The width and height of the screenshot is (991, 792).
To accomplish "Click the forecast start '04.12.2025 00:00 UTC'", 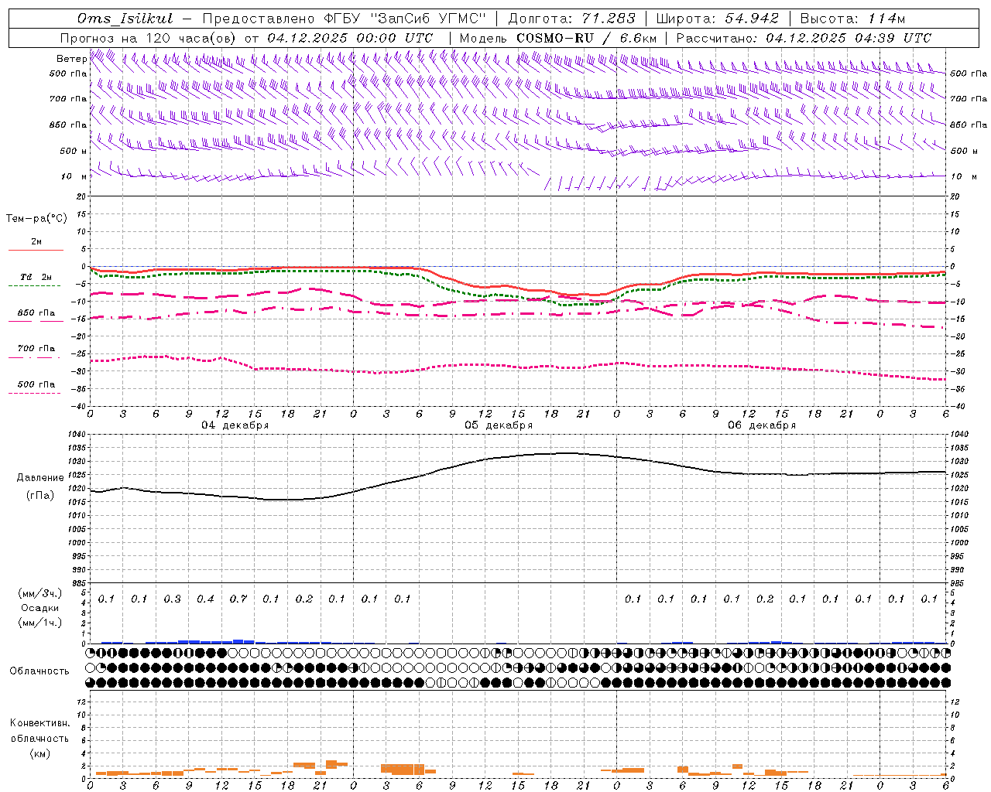I will [350, 38].
